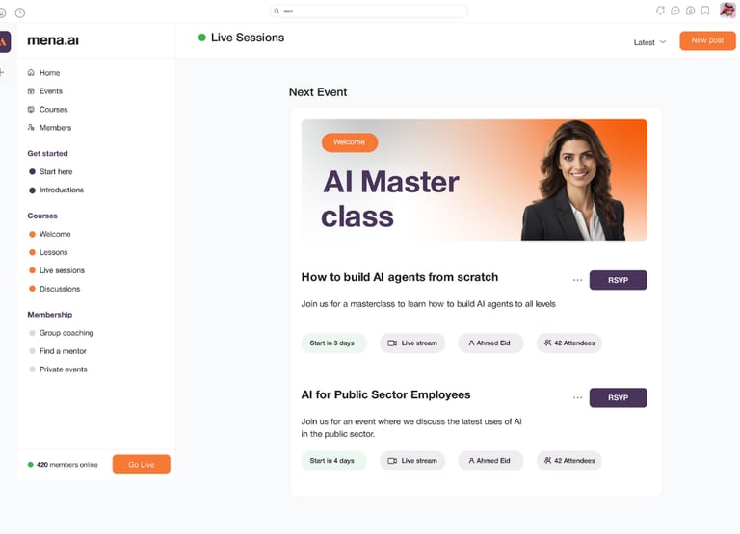Click attendees icon in Public Sector event

click(x=547, y=461)
